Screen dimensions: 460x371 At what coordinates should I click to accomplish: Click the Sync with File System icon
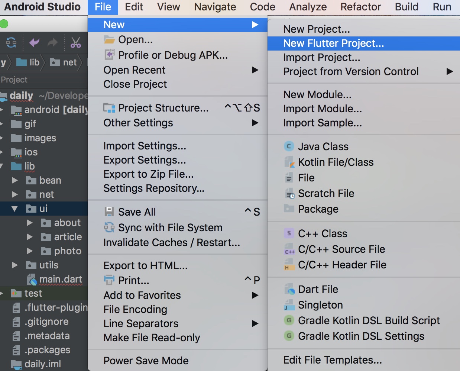click(109, 227)
